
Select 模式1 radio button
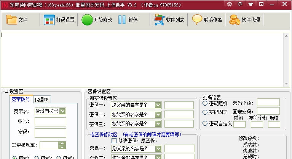click(14, 158)
